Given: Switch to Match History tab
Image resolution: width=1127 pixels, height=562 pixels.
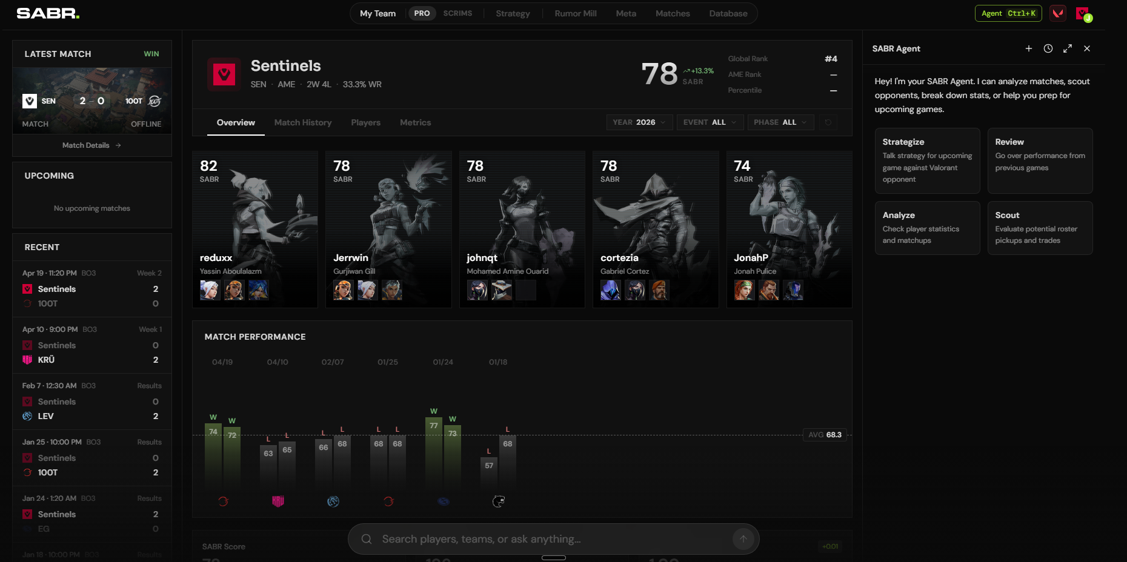Looking at the screenshot, I should pos(303,122).
